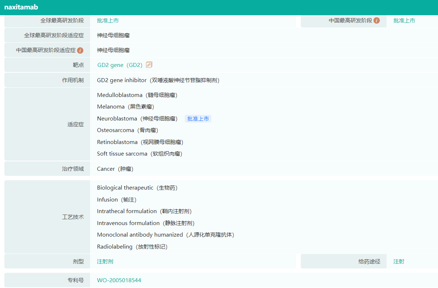Image resolution: width=438 pixels, height=288 pixels.
Task: Open the GD2 gene (GD2) target link
Action: coord(120,65)
